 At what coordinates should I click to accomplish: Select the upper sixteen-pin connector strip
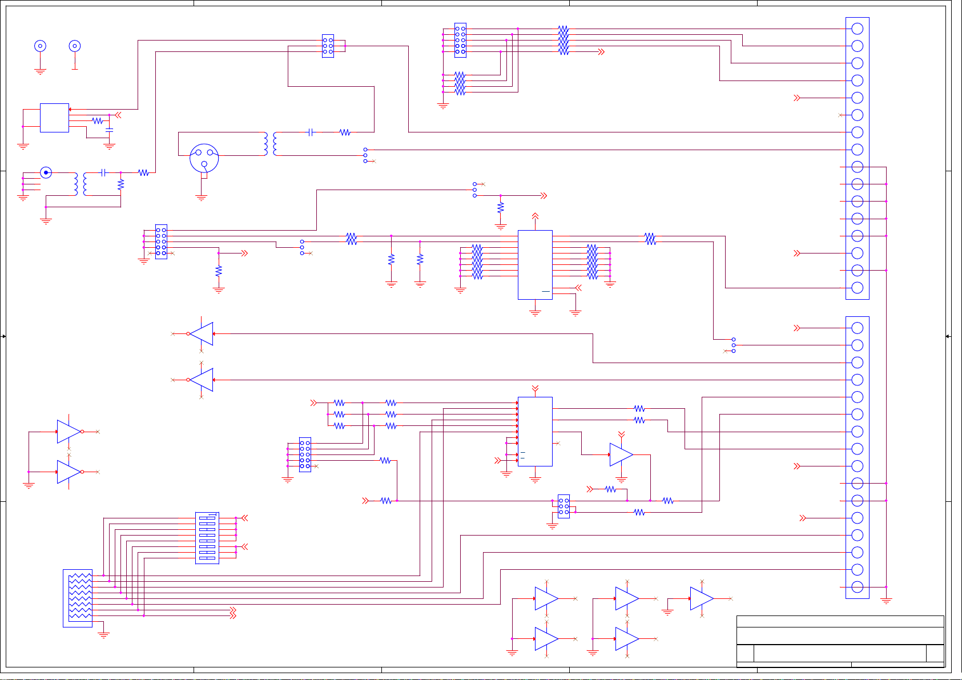(857, 158)
